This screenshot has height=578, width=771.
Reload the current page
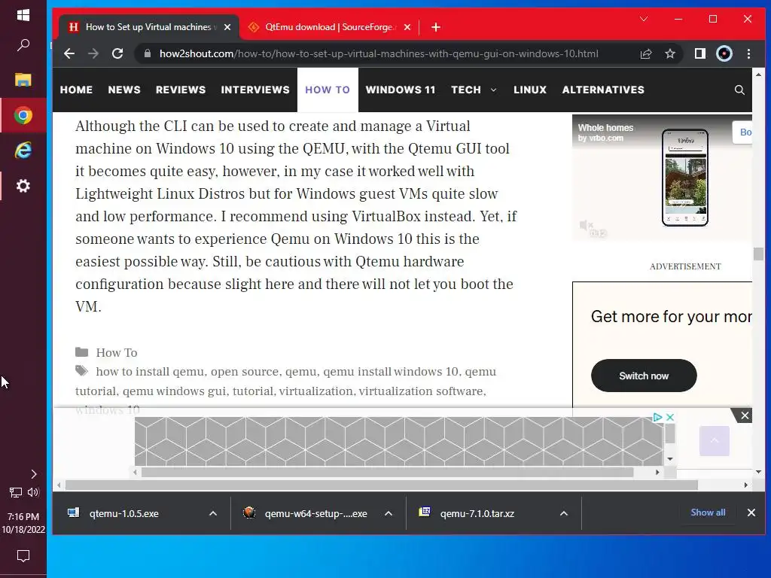click(117, 53)
